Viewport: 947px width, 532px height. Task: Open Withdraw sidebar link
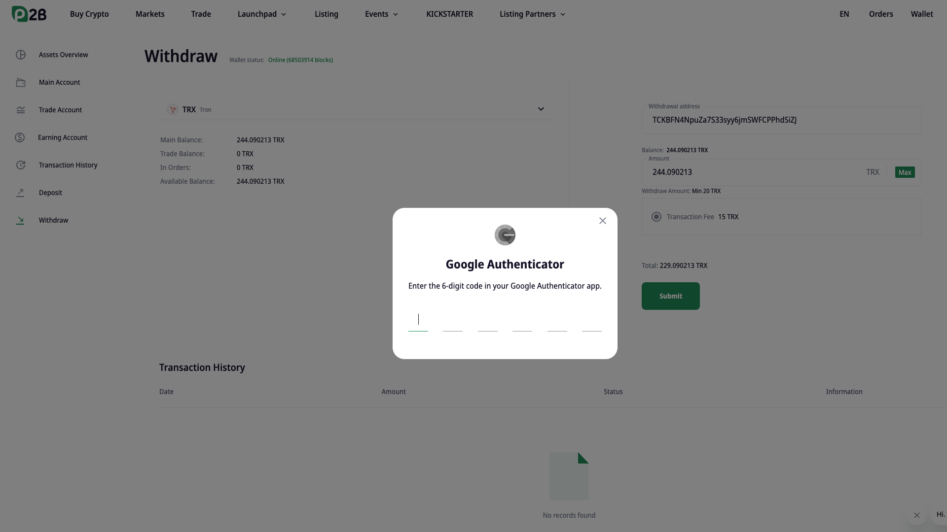coord(54,220)
